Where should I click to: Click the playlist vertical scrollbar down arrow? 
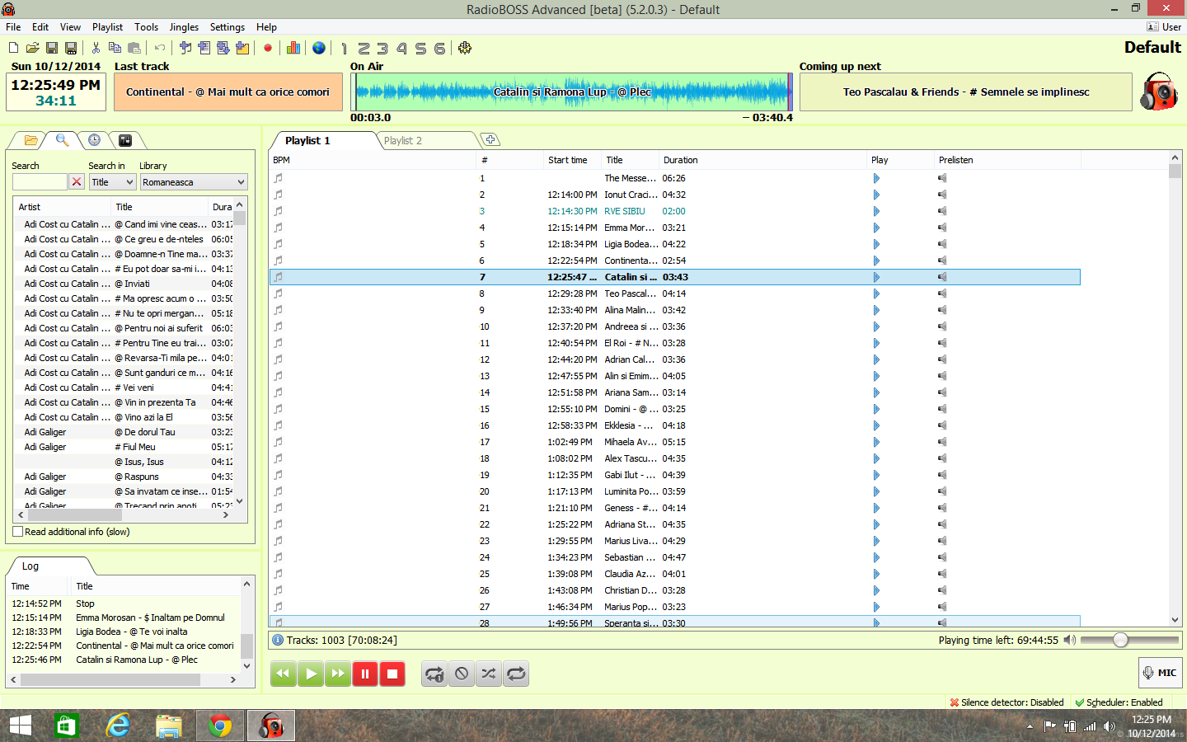point(1175,620)
